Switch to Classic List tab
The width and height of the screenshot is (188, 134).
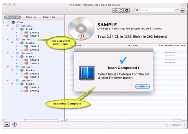12,17
